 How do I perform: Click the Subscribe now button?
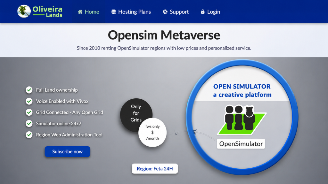(67, 152)
